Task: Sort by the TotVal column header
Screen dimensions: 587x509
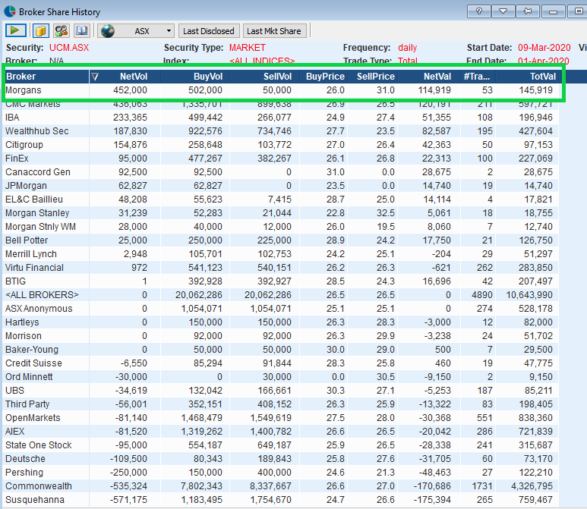Action: tap(528, 77)
